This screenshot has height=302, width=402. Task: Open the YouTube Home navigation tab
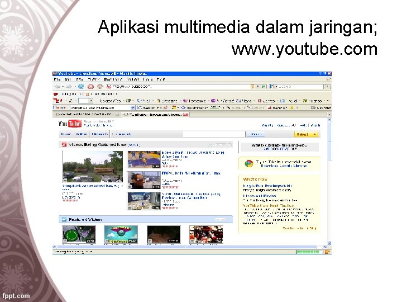[66, 134]
